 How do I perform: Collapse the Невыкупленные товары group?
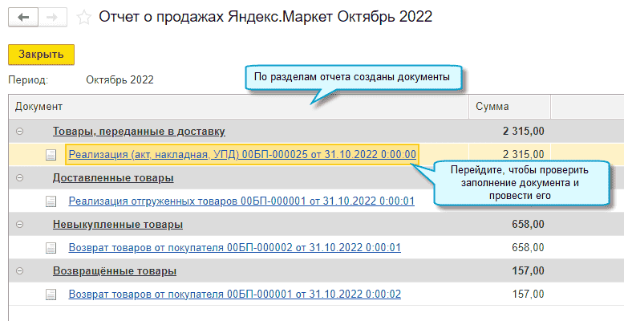[x=19, y=224]
